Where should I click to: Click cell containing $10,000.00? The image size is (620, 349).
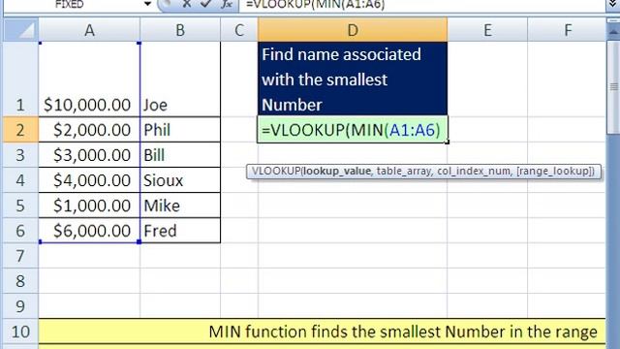(x=89, y=79)
